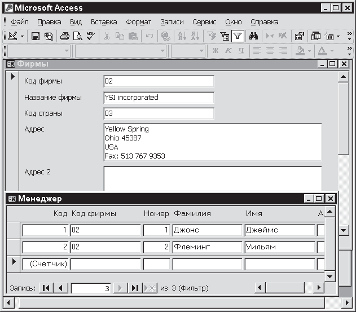Open Print Preview from the toolbar
Image resolution: width=356 pixels, height=312 pixels.
(78, 36)
